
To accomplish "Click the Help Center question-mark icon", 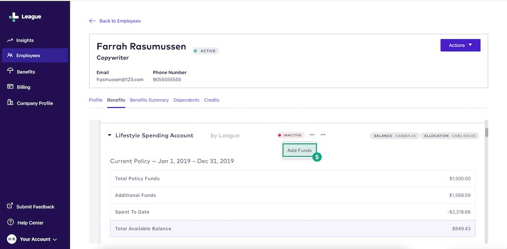I will pyautogui.click(x=10, y=222).
